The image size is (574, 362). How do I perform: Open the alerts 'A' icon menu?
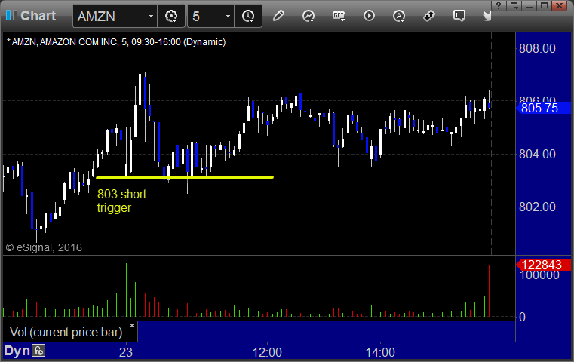(399, 16)
